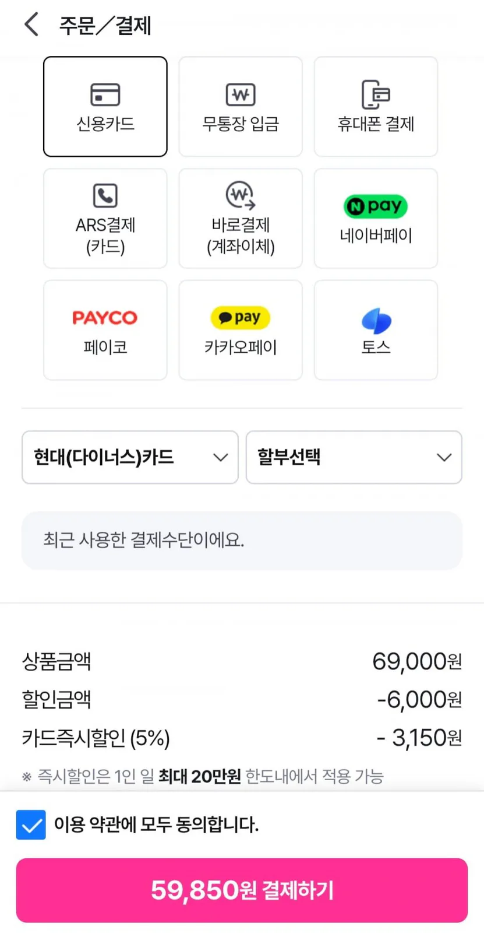Tap chevron arrow in 할부선택 box
484x933 pixels.
click(444, 457)
